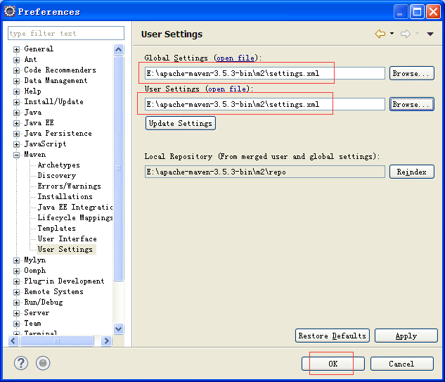Expand the Oomph node
The image size is (445, 382).
pyautogui.click(x=16, y=271)
